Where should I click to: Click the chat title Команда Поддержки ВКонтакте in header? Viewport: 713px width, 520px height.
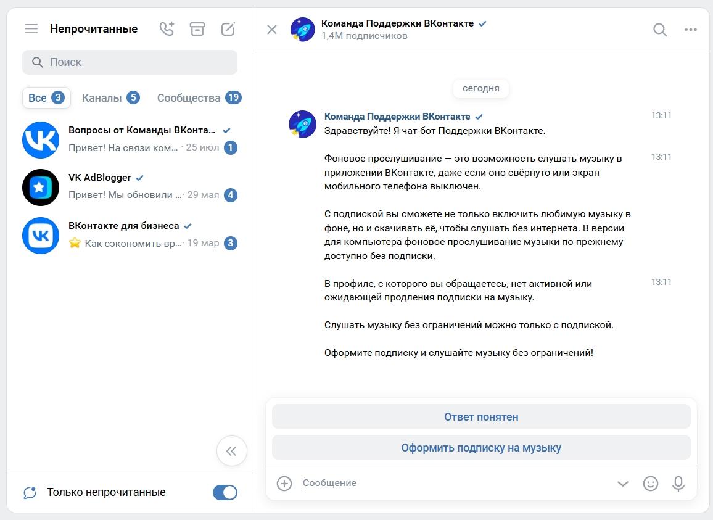[397, 23]
